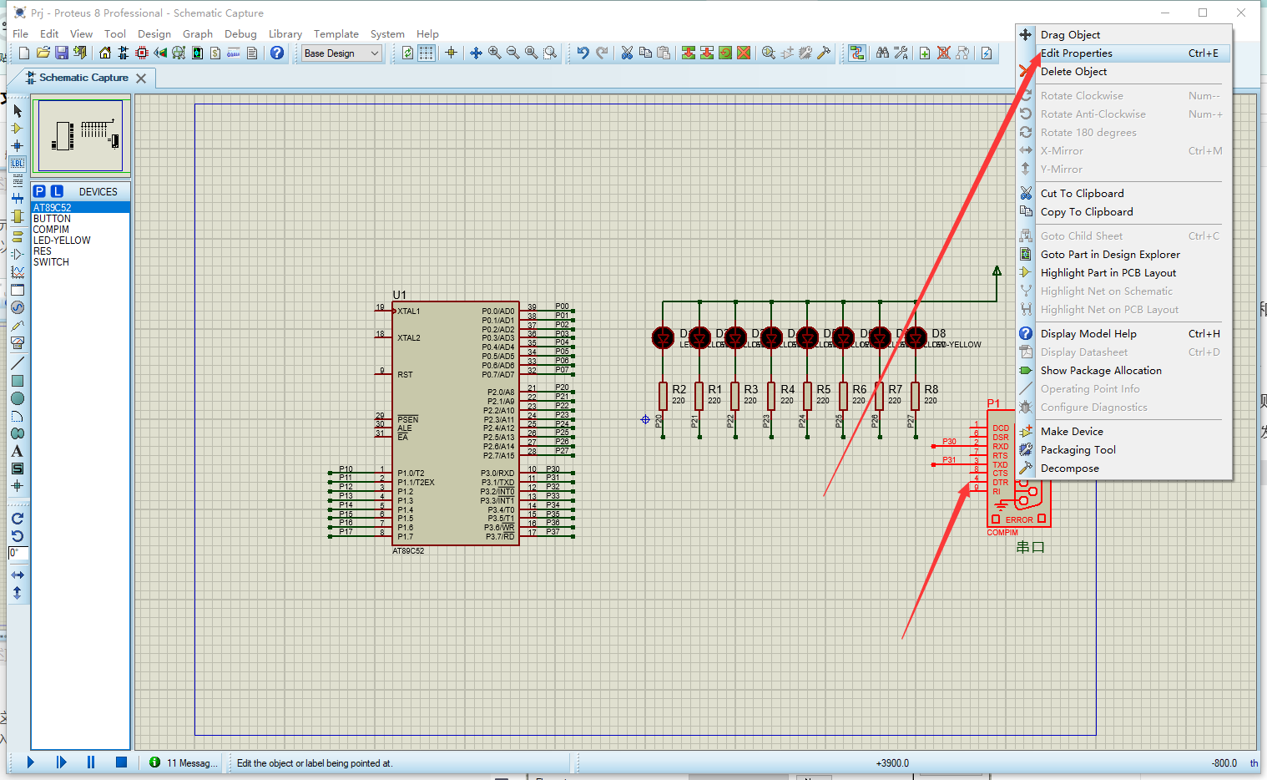Save the project with the floppy icon
The height and width of the screenshot is (780, 1267).
click(61, 53)
